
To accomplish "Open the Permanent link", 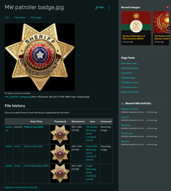I will click(129, 87).
